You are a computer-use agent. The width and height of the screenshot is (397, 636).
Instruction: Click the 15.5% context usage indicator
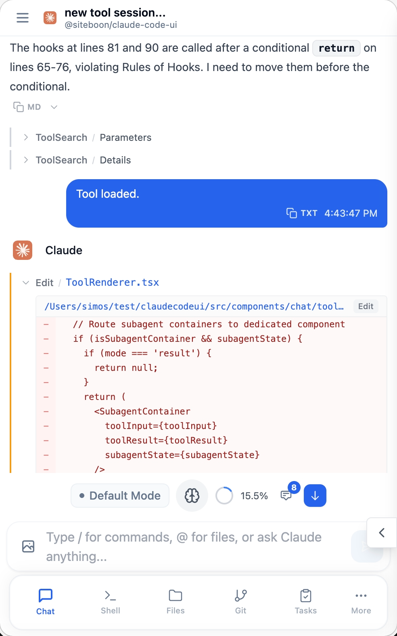pyautogui.click(x=242, y=496)
